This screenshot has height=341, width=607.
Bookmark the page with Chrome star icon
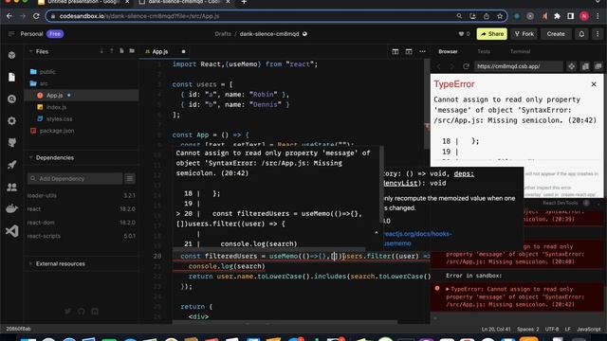500,16
